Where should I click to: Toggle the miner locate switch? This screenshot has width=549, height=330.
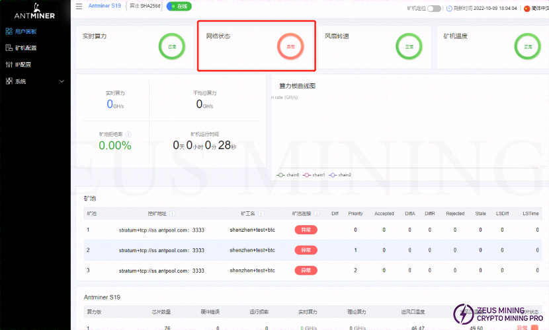click(x=434, y=9)
